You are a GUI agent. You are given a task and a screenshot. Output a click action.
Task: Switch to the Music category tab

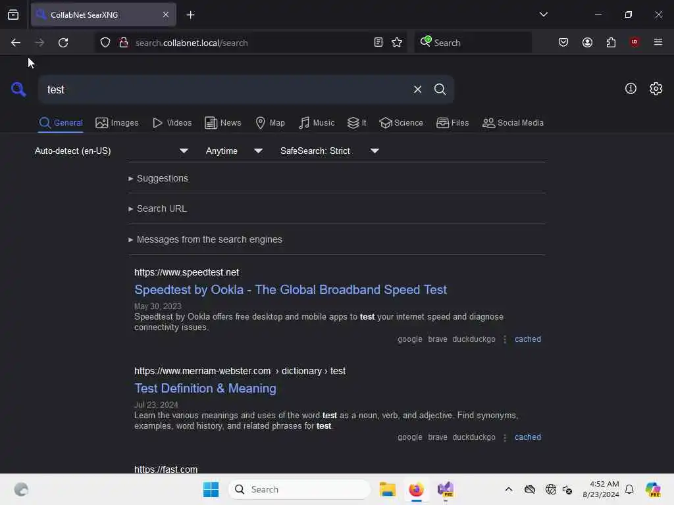pos(317,123)
